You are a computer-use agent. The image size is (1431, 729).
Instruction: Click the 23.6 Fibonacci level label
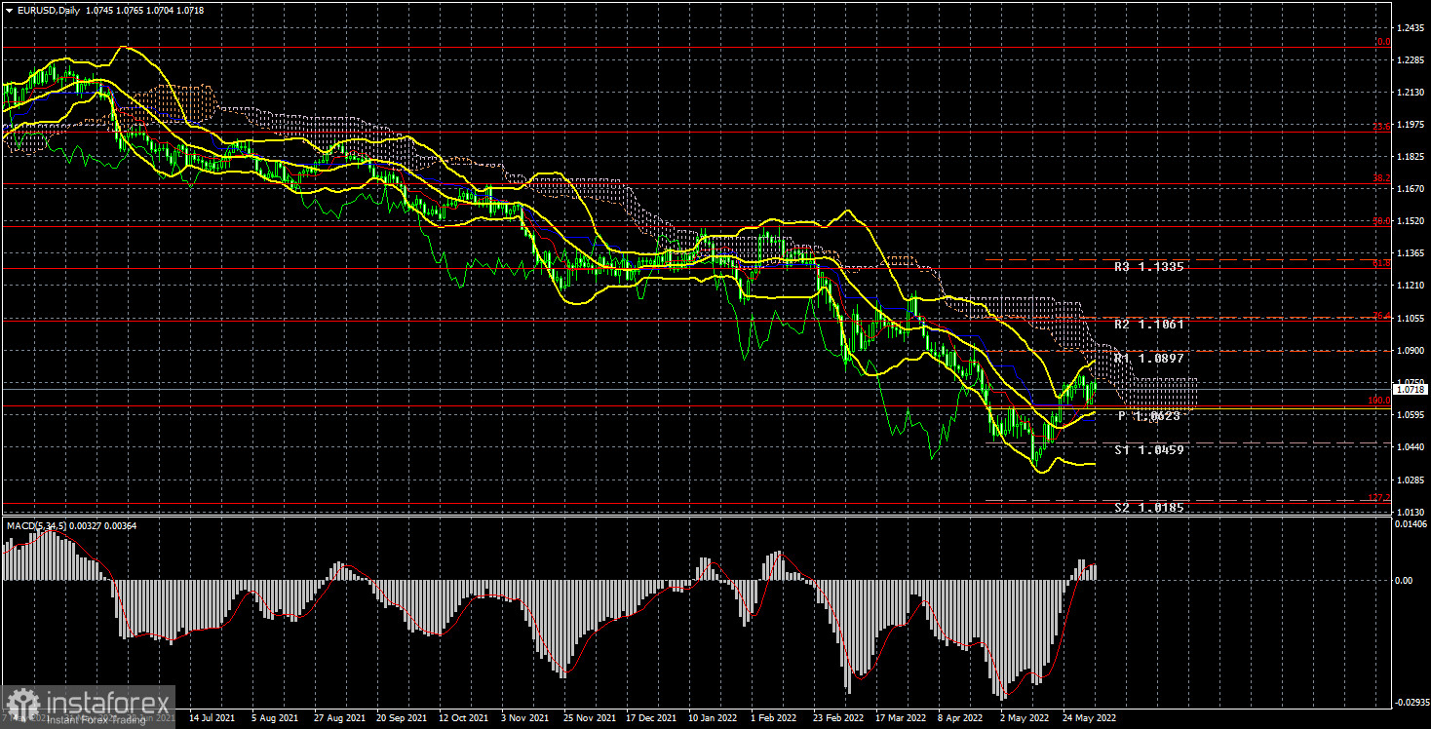coord(1380,127)
